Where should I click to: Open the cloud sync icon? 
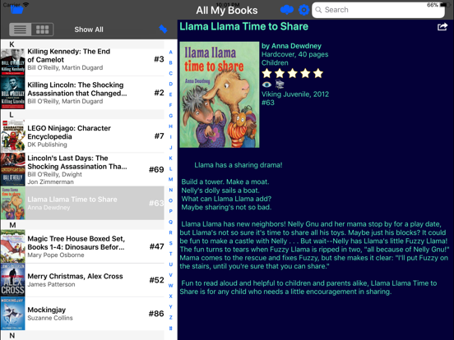(287, 10)
